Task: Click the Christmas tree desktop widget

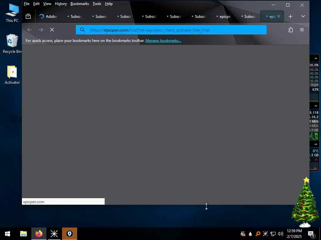Action: click(305, 202)
